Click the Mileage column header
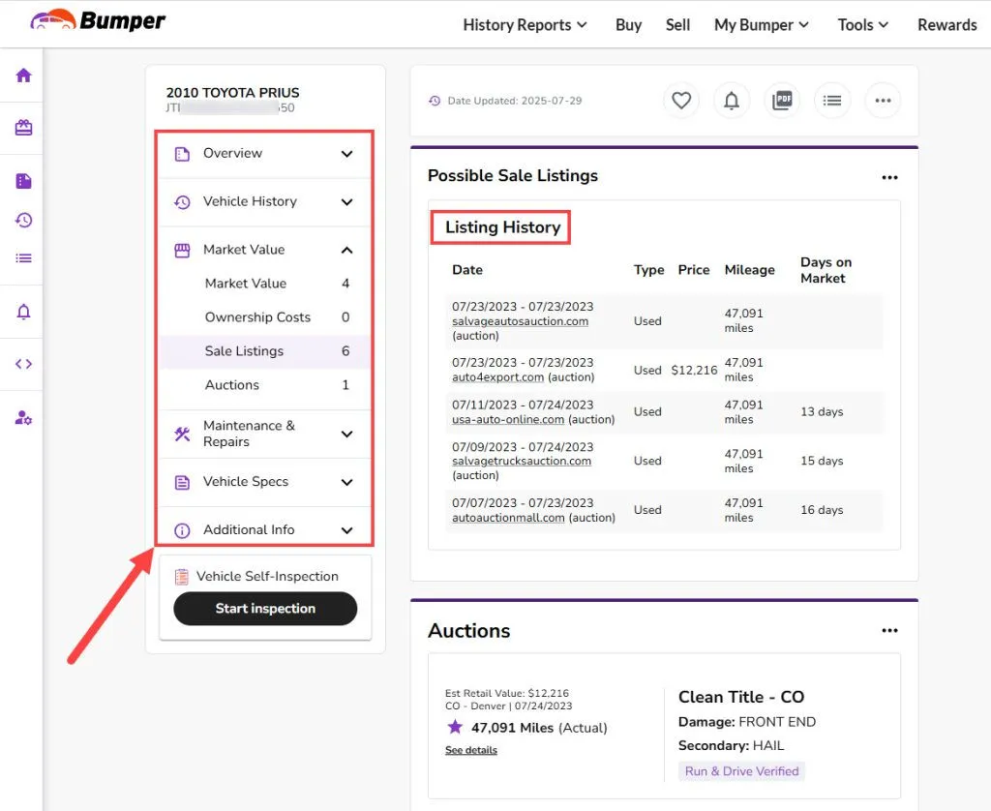 (750, 270)
